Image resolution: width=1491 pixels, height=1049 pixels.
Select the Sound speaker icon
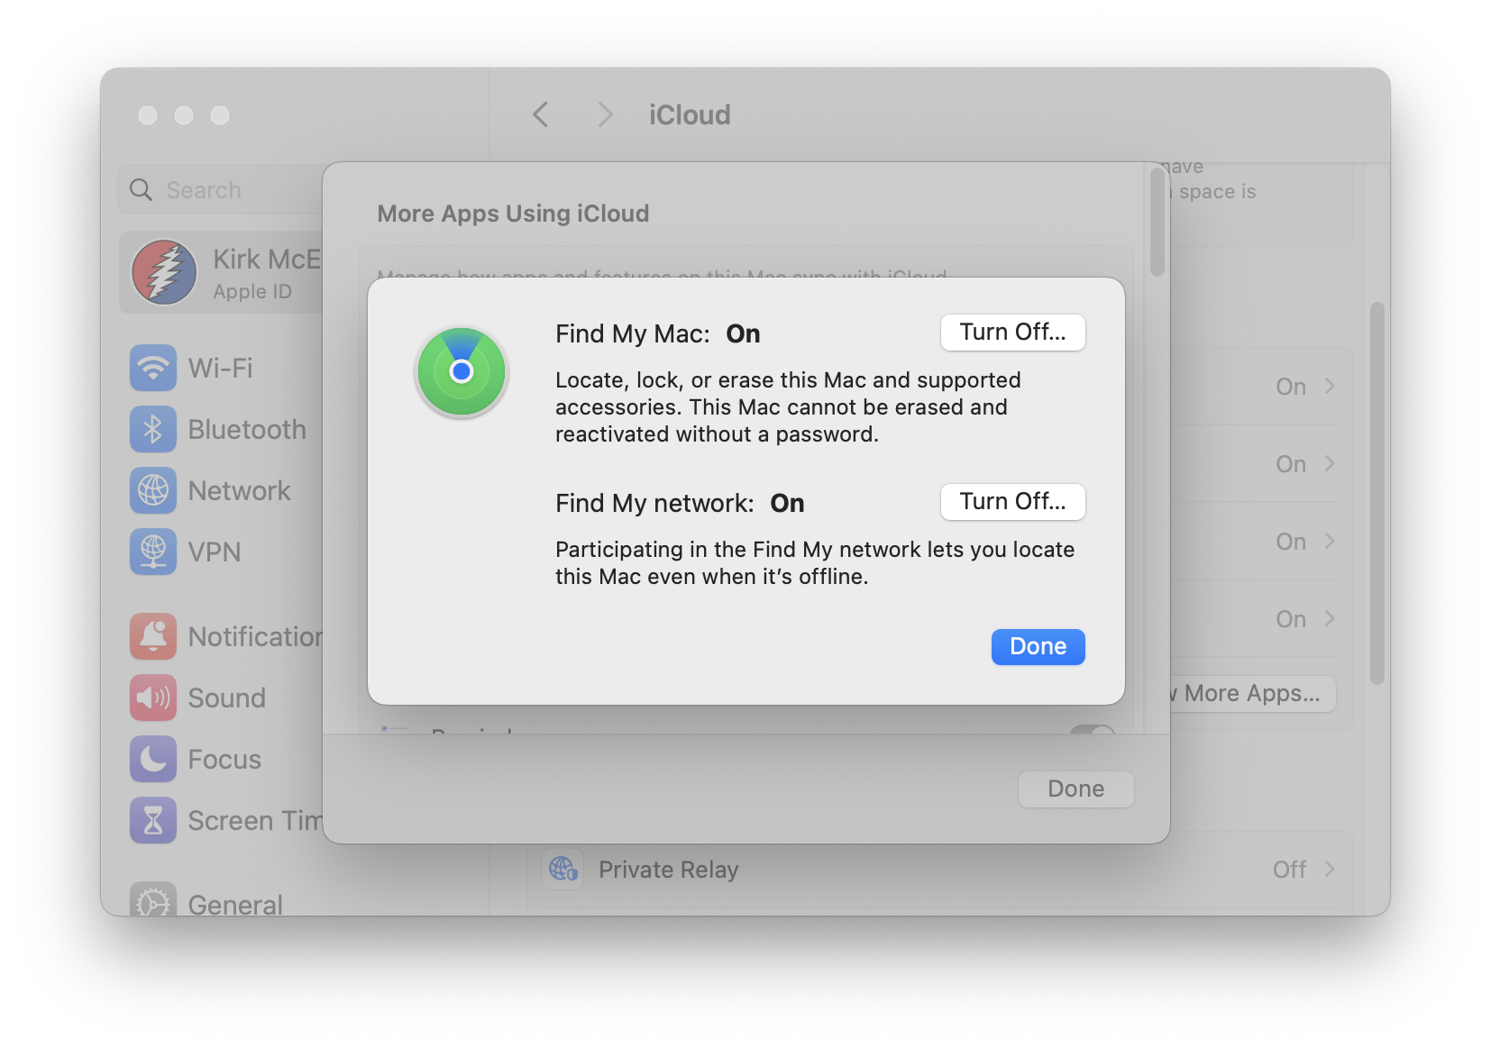153,698
